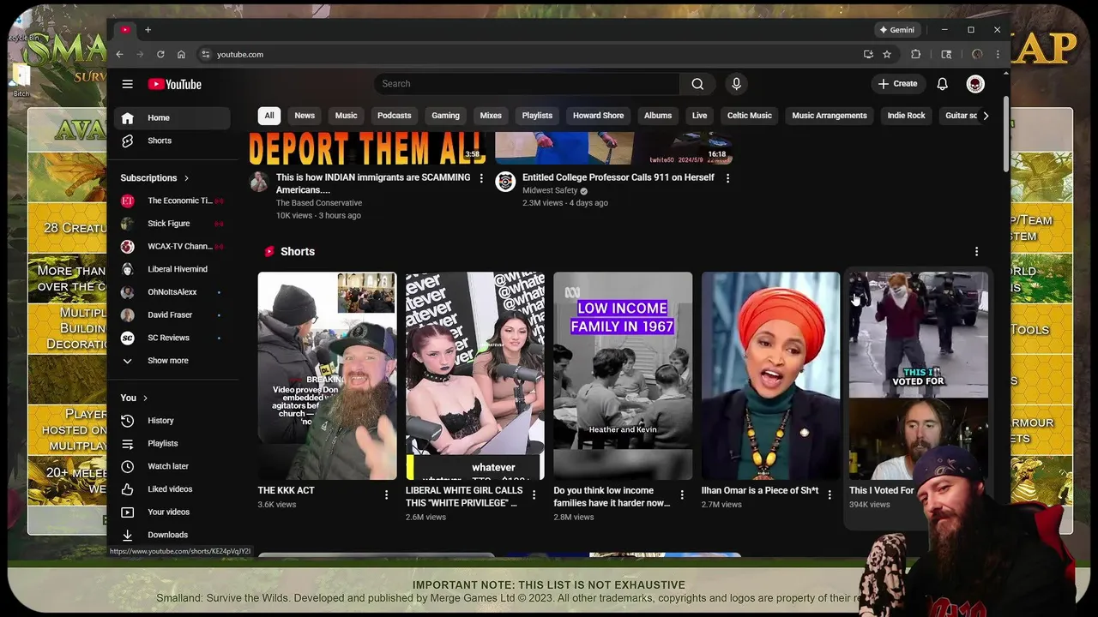The width and height of the screenshot is (1098, 617).
Task: Click the browser home button
Action: pos(181,54)
